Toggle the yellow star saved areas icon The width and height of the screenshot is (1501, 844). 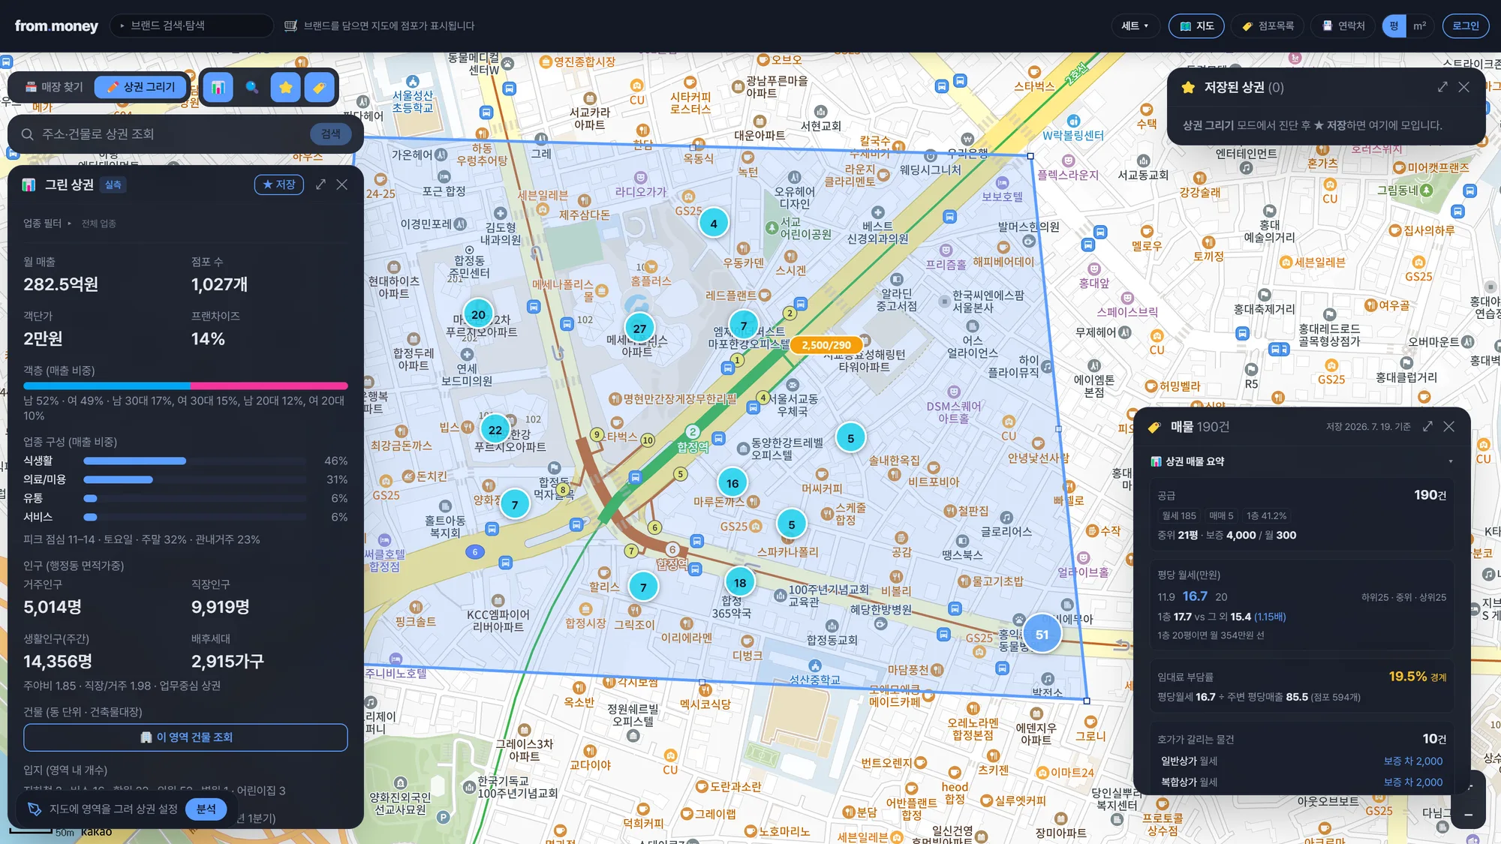tap(286, 87)
